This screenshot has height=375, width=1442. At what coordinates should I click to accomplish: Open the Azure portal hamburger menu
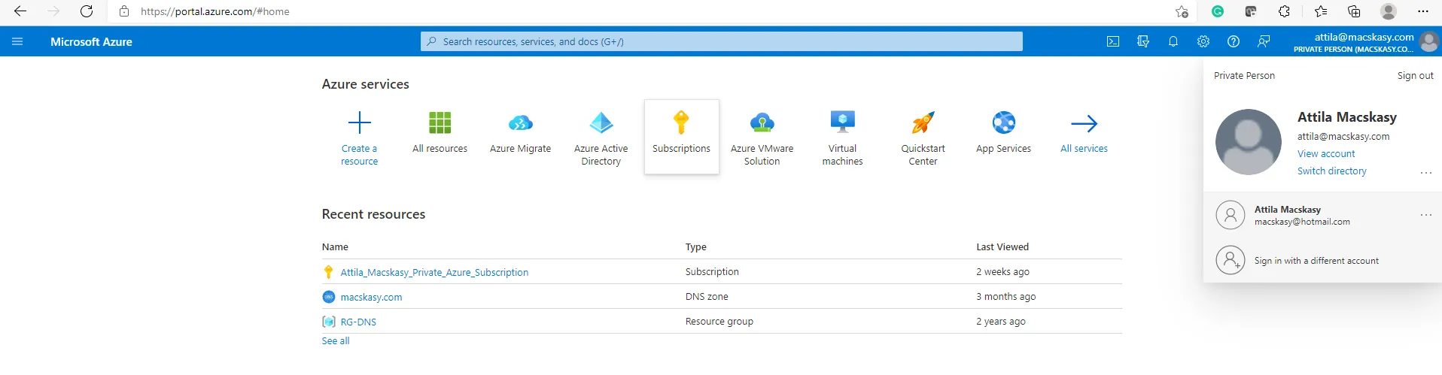click(17, 41)
